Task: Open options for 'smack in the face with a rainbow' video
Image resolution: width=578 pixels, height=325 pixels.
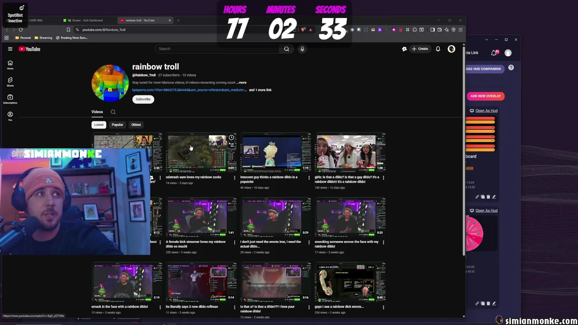Action: [160, 307]
